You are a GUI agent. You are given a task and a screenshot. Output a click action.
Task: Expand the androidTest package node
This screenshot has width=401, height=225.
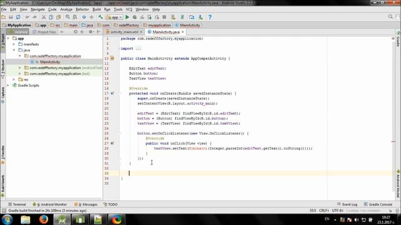[x=20, y=68]
